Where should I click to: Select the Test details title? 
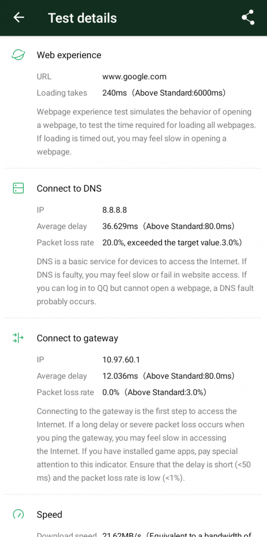tap(82, 18)
